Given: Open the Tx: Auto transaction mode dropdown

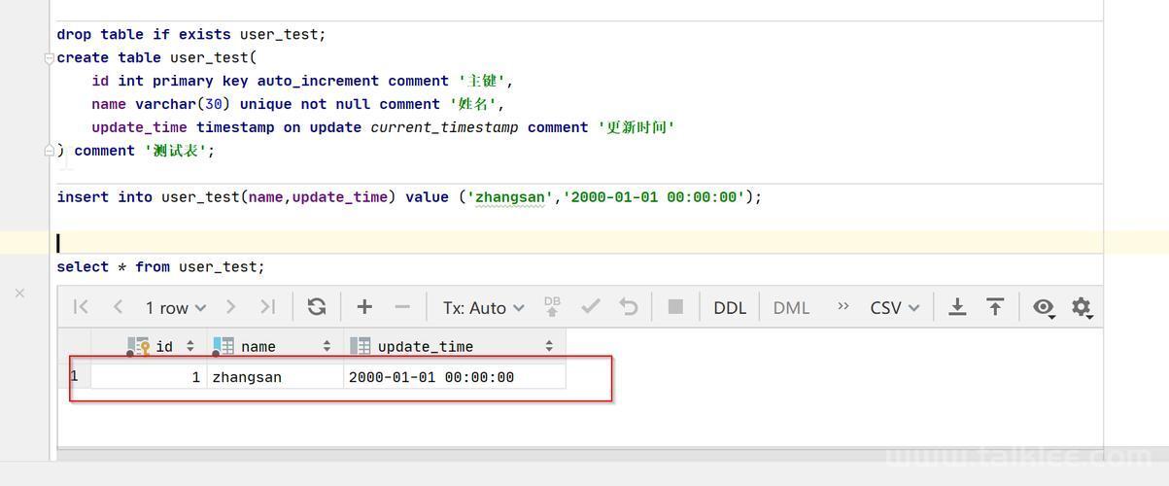Looking at the screenshot, I should point(484,307).
